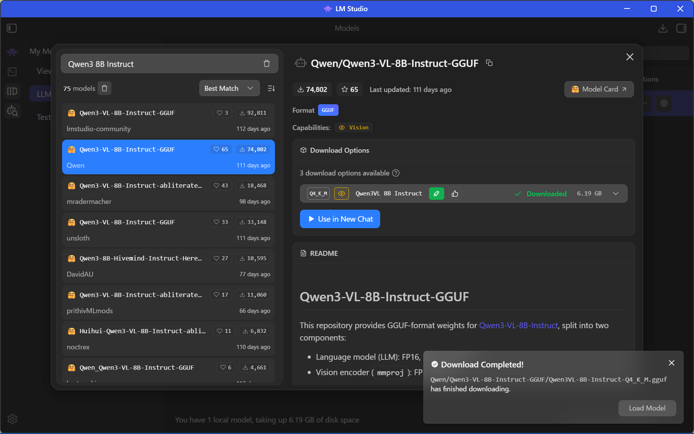Click the green rocket icon on download option
Viewport: 694px width, 434px height.
(x=436, y=194)
